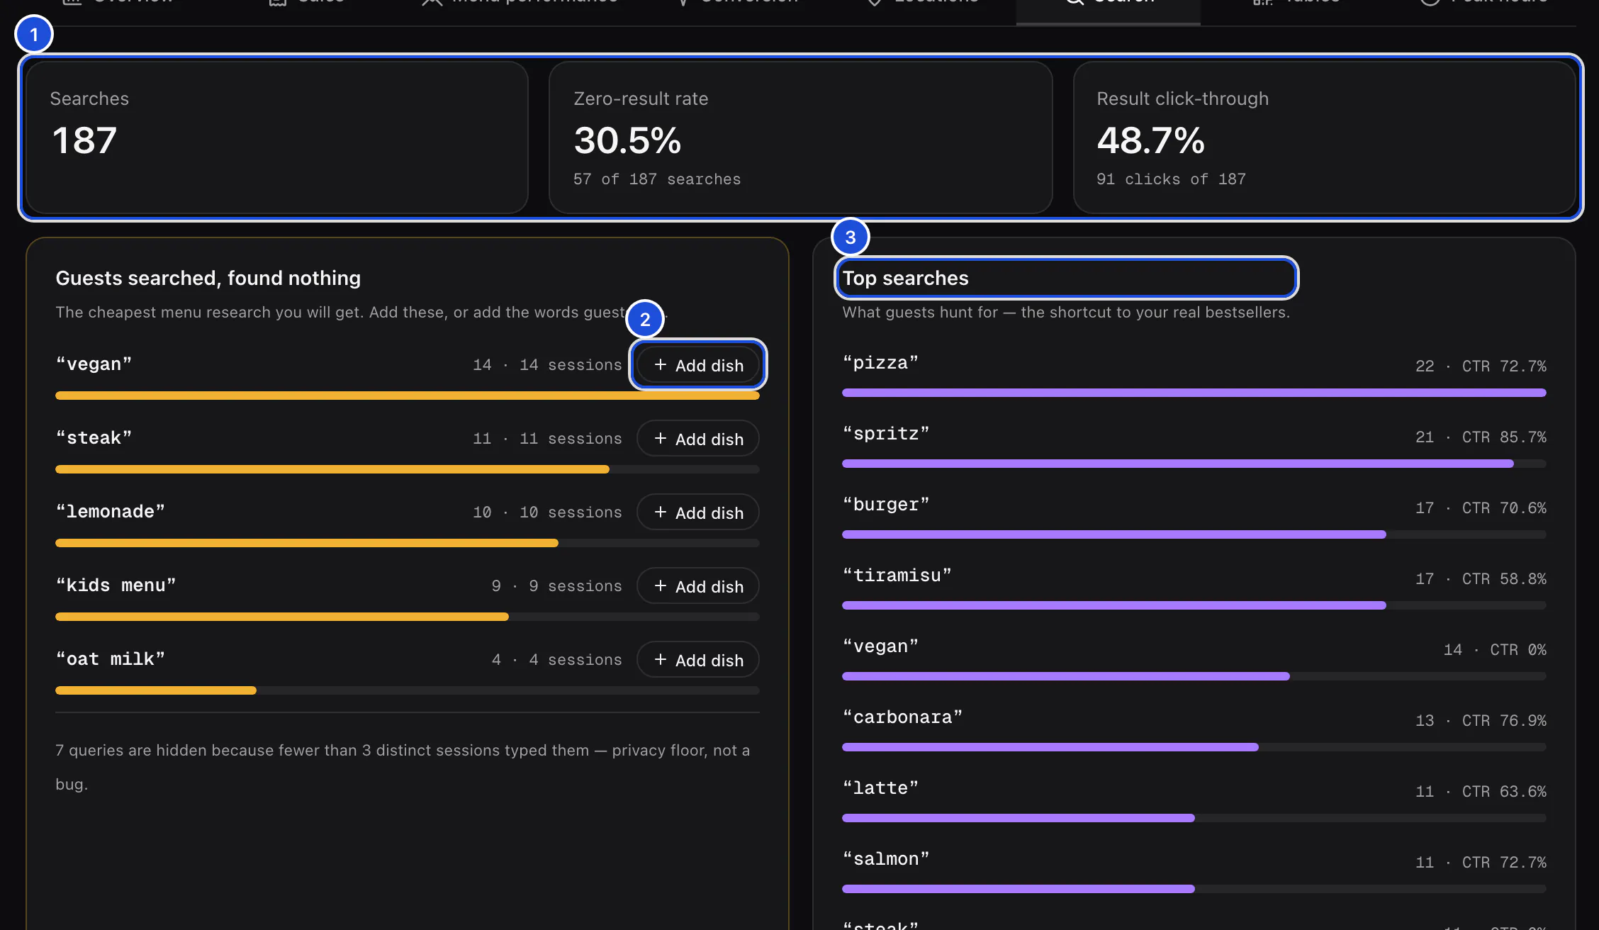The image size is (1599, 930).
Task: Click the "CTR 76.9%" value for carbonara
Action: click(x=1504, y=721)
